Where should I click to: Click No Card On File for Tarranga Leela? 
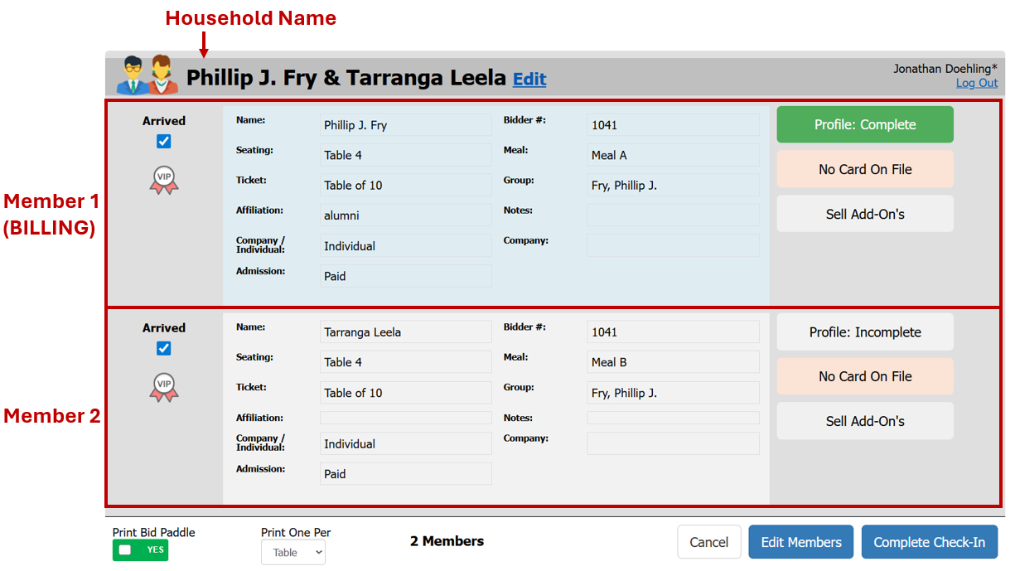click(x=865, y=377)
